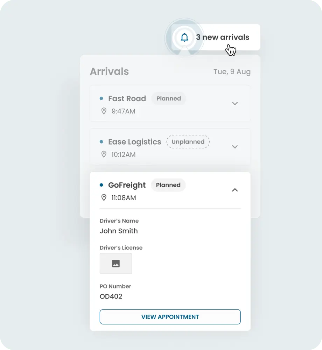This screenshot has width=322, height=350.
Task: Select the blue dot beside GoFreight
Action: (102, 185)
